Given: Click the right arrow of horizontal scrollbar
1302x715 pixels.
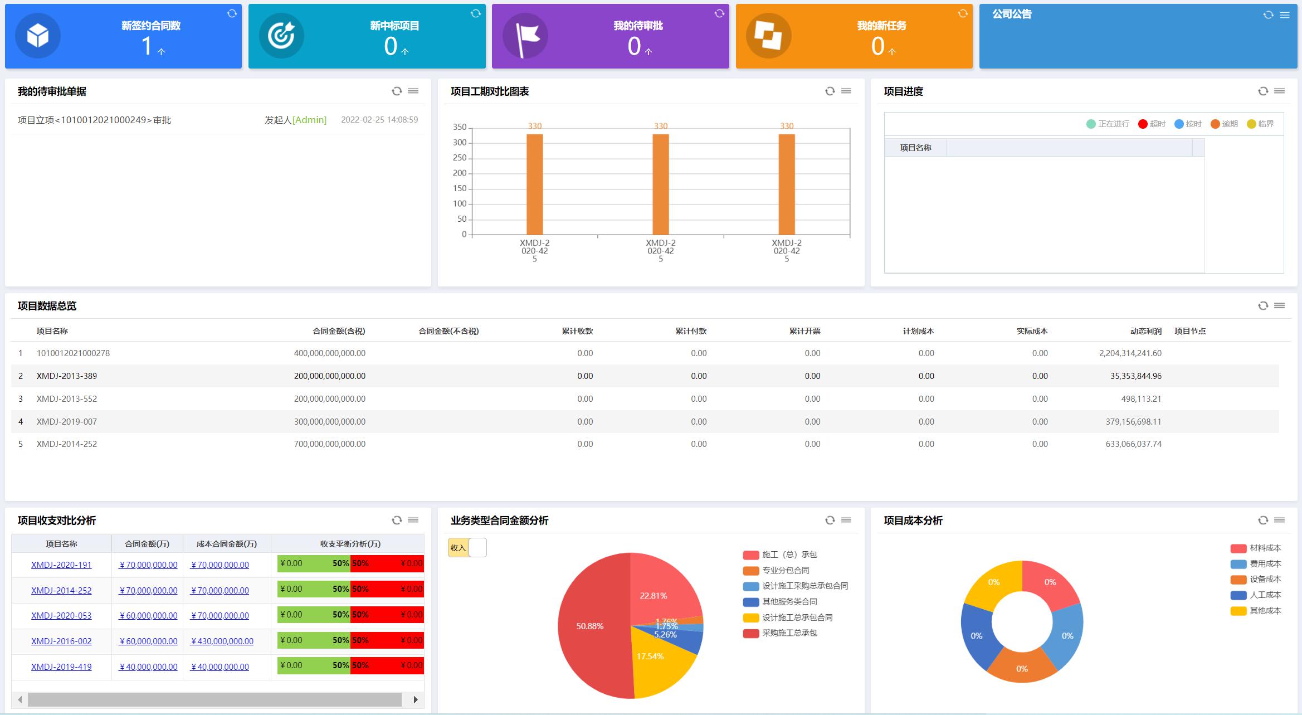Looking at the screenshot, I should [x=416, y=699].
